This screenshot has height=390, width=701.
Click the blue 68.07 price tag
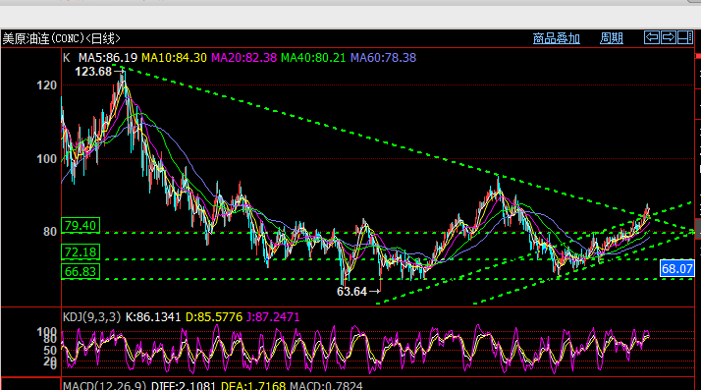(x=676, y=269)
